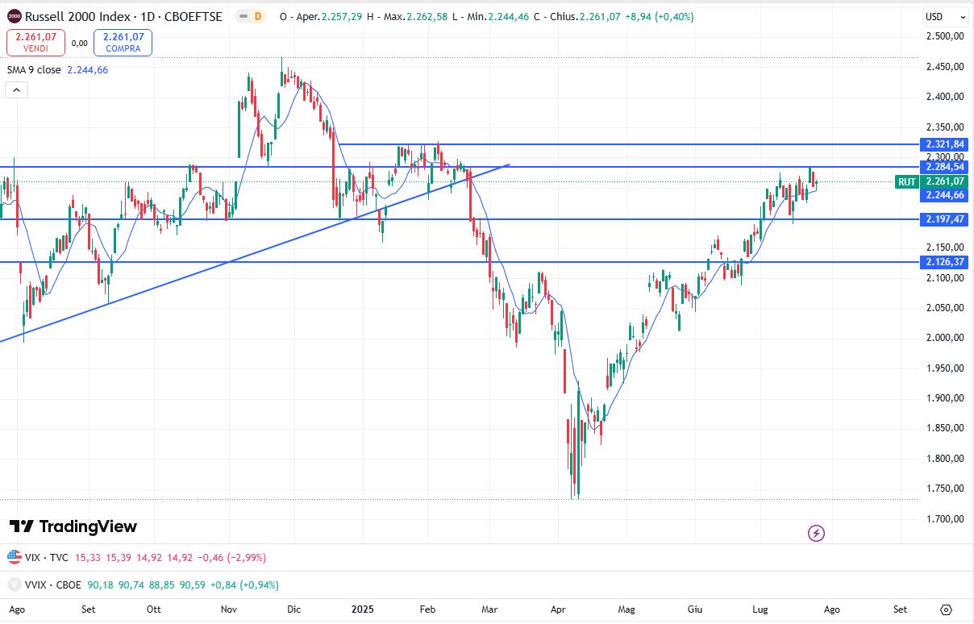
Task: Select the SMA 9 close indicator legend
Action: pyautogui.click(x=35, y=70)
